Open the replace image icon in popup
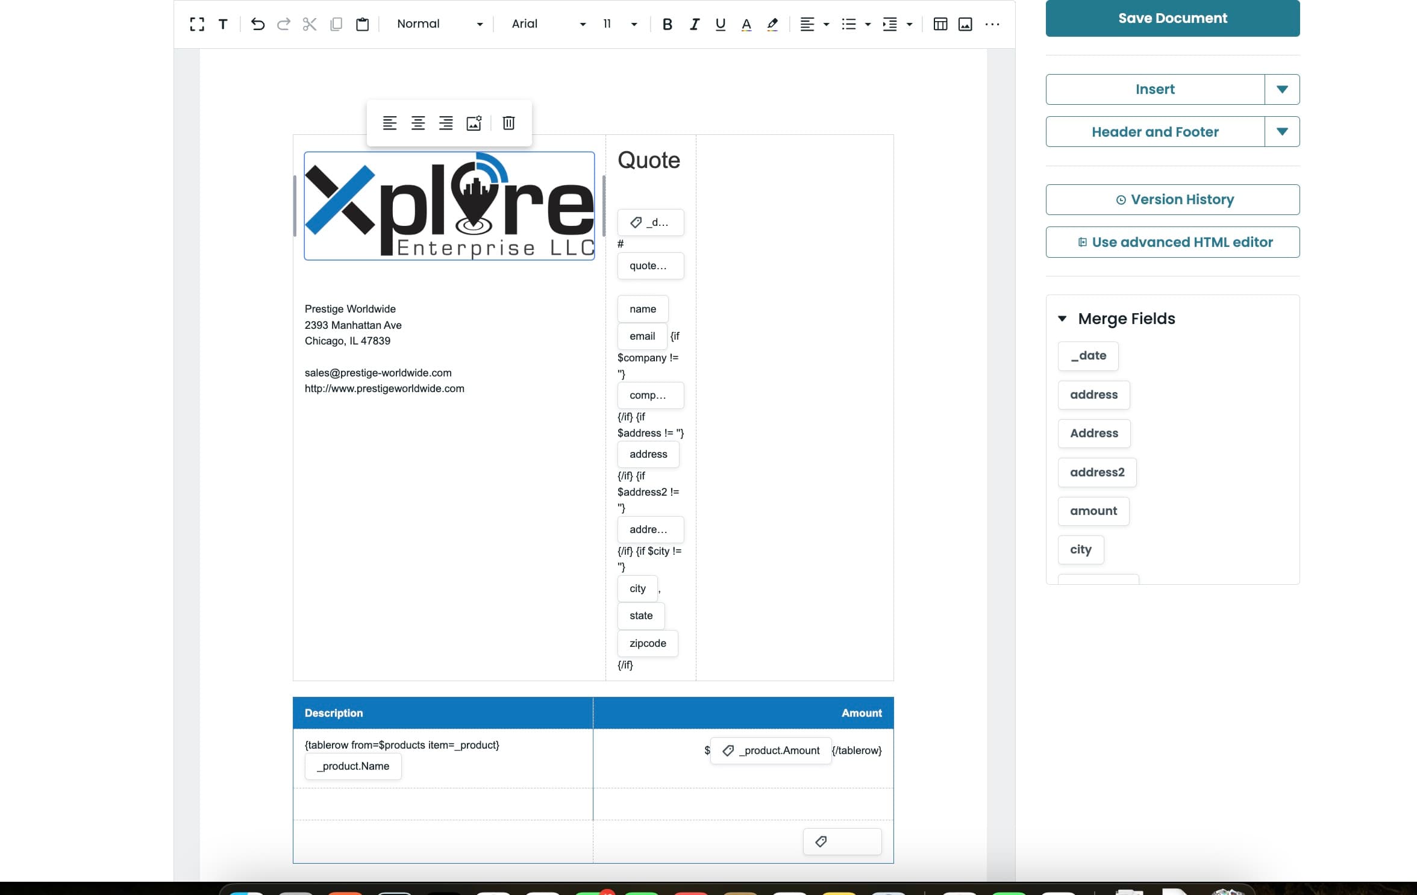The width and height of the screenshot is (1417, 895). tap(474, 123)
